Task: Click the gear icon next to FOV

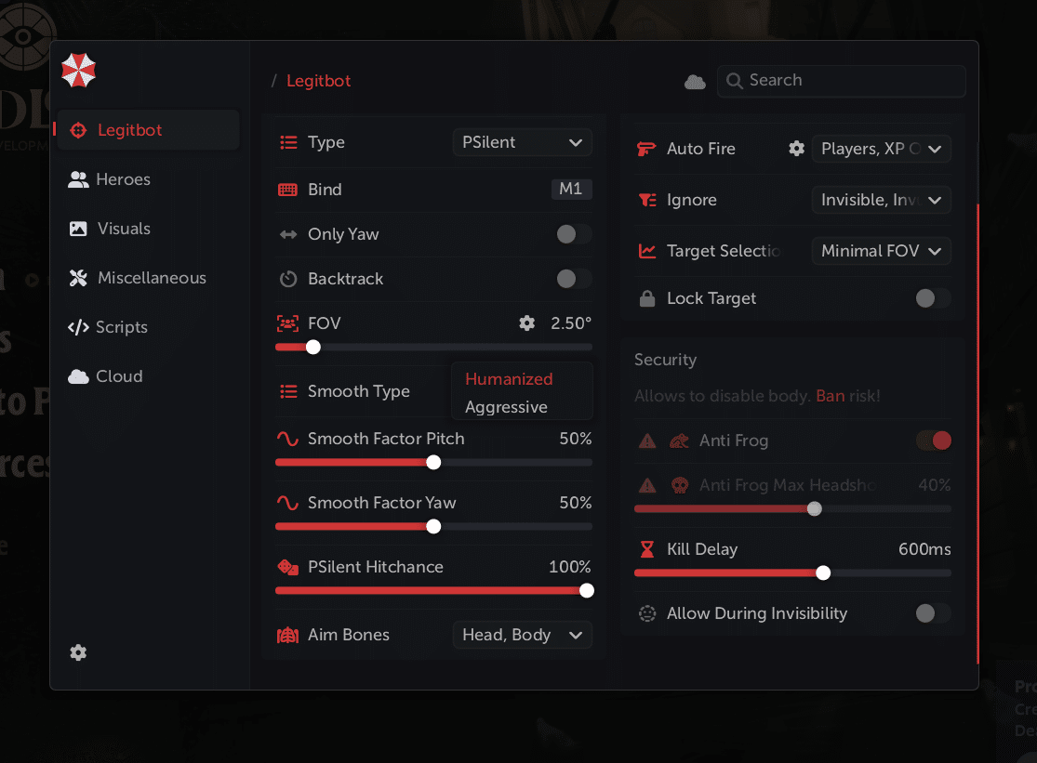Action: pyautogui.click(x=527, y=323)
